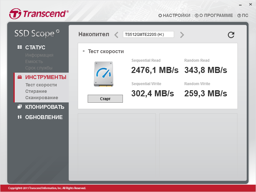This screenshot has height=192, width=256.
Task: Click the Sequential Write value 302,4 MB/s
Action: coord(153,93)
